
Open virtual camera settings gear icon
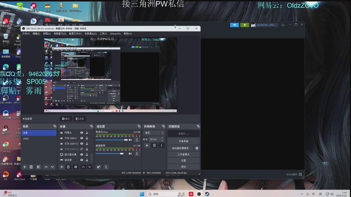tap(197, 148)
